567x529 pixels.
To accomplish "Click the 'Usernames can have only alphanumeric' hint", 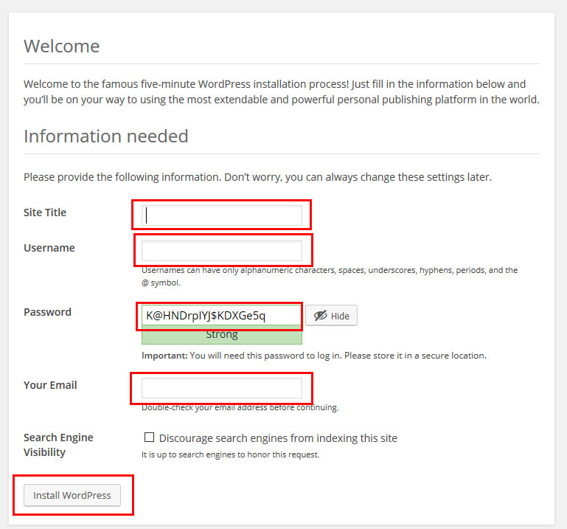I will 330,276.
